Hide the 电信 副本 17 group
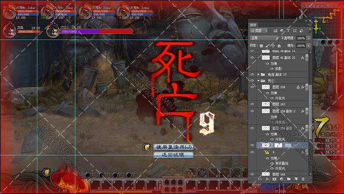Image resolution: width=344 pixels, height=194 pixels. 252,75
